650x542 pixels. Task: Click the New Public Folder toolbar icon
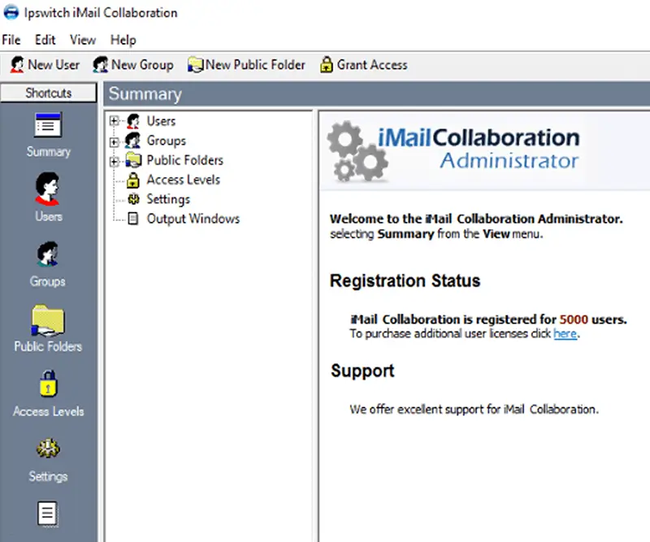195,65
